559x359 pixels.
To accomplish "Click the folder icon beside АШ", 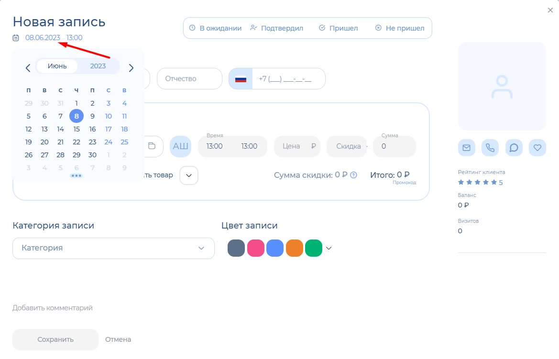I will [152, 146].
